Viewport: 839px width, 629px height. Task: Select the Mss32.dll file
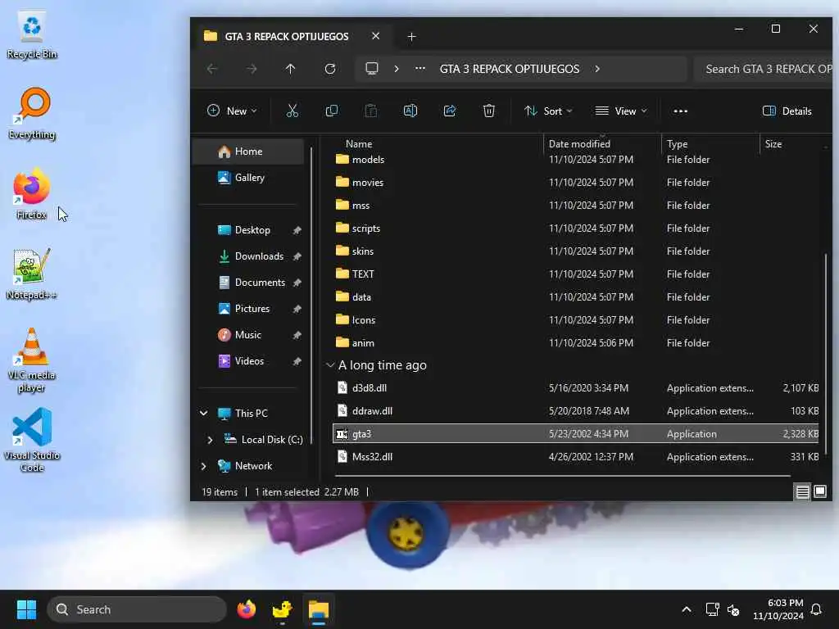click(x=576, y=457)
